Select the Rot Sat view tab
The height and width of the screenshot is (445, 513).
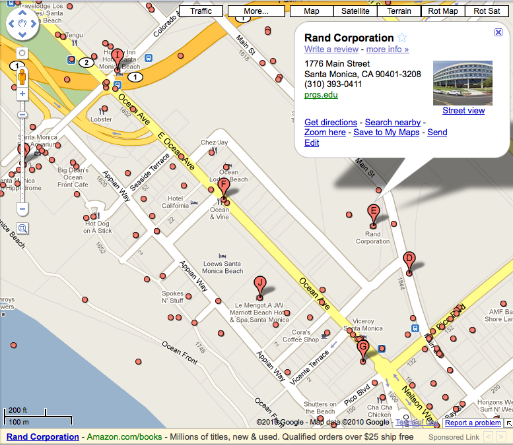tap(487, 11)
